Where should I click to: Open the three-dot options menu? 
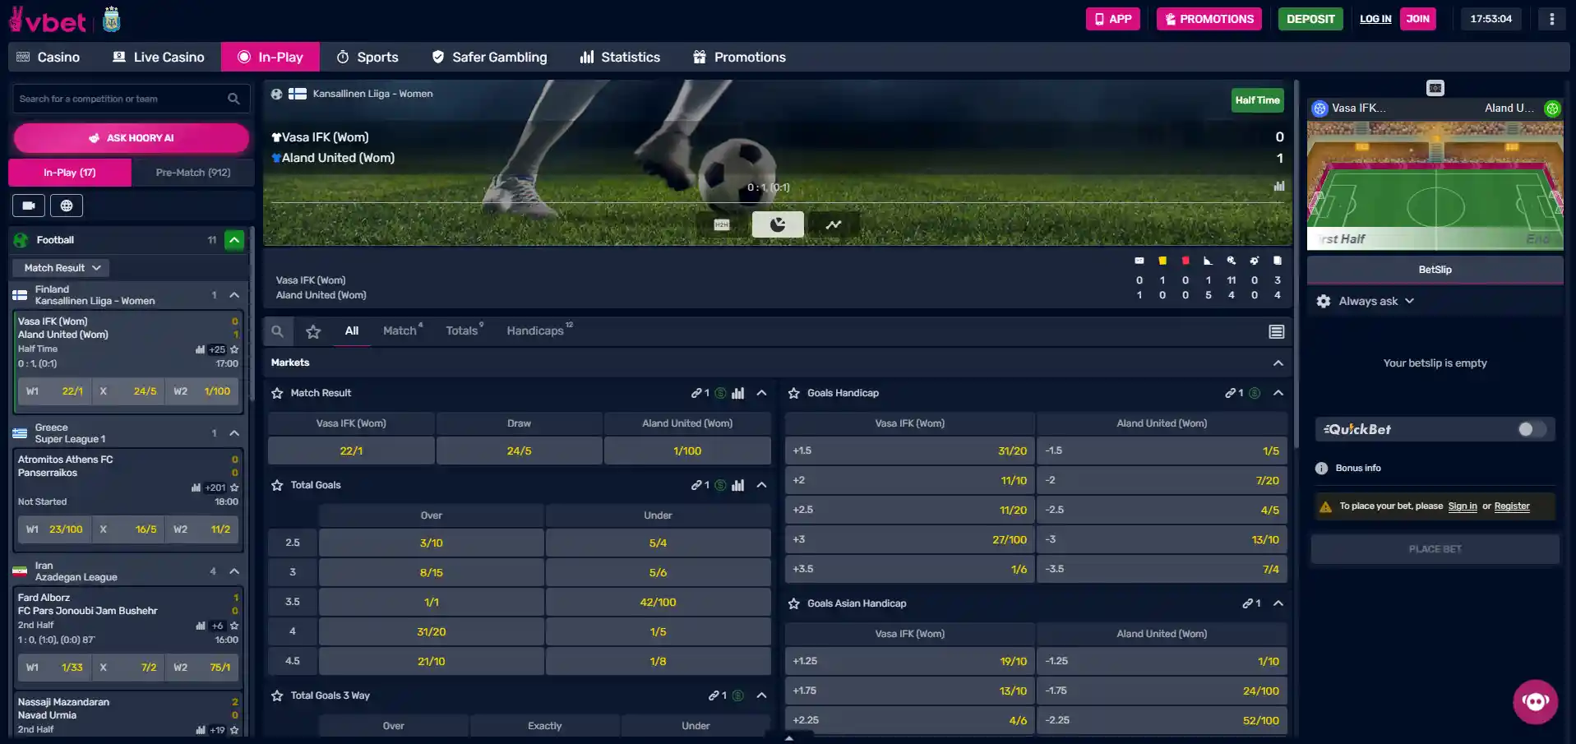(x=1552, y=19)
